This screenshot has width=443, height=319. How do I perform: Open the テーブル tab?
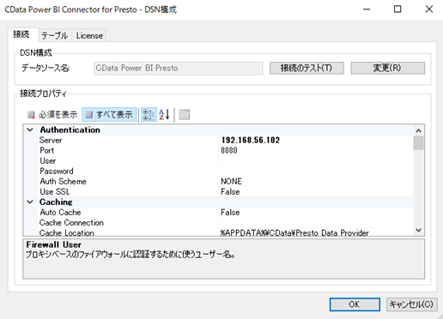click(55, 36)
